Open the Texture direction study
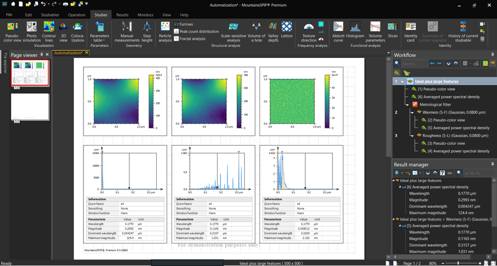The height and width of the screenshot is (266, 497). [x=309, y=31]
